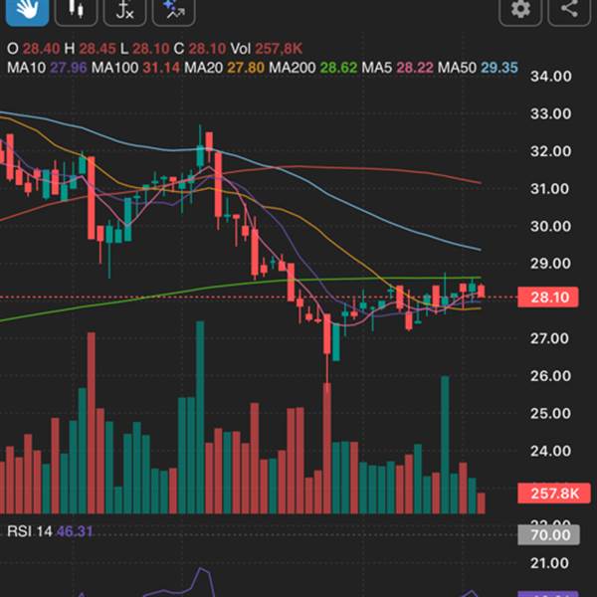Click the 25.00 price axis label
The height and width of the screenshot is (597, 597).
point(550,414)
